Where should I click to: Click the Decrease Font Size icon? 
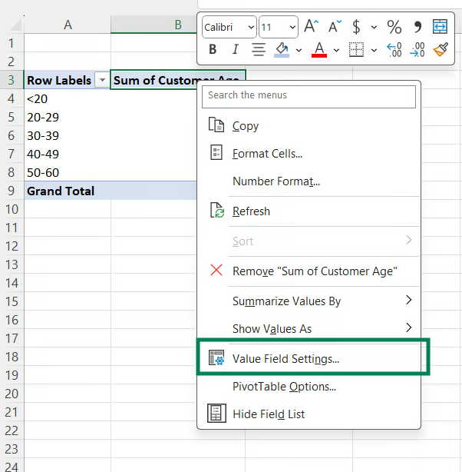(335, 27)
